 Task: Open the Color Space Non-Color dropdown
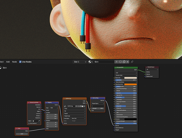click(78, 118)
